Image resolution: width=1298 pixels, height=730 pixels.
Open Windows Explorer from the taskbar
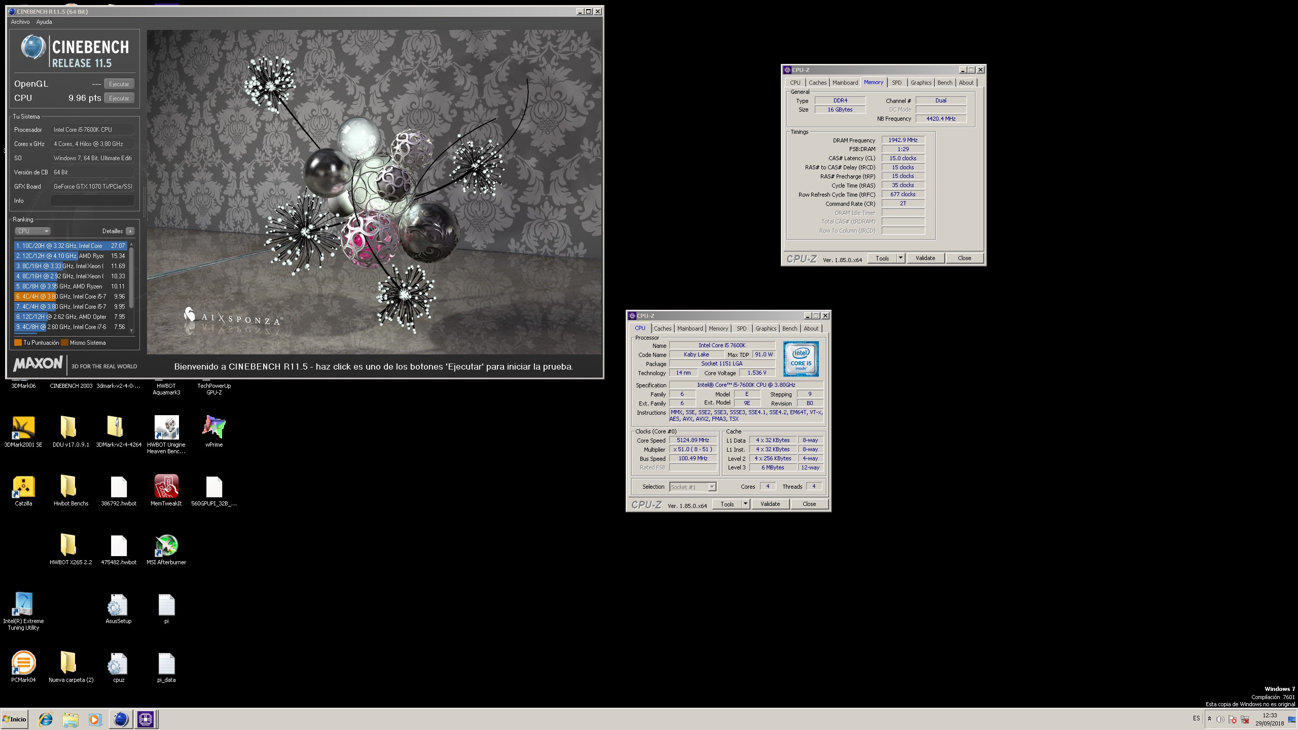(x=70, y=719)
